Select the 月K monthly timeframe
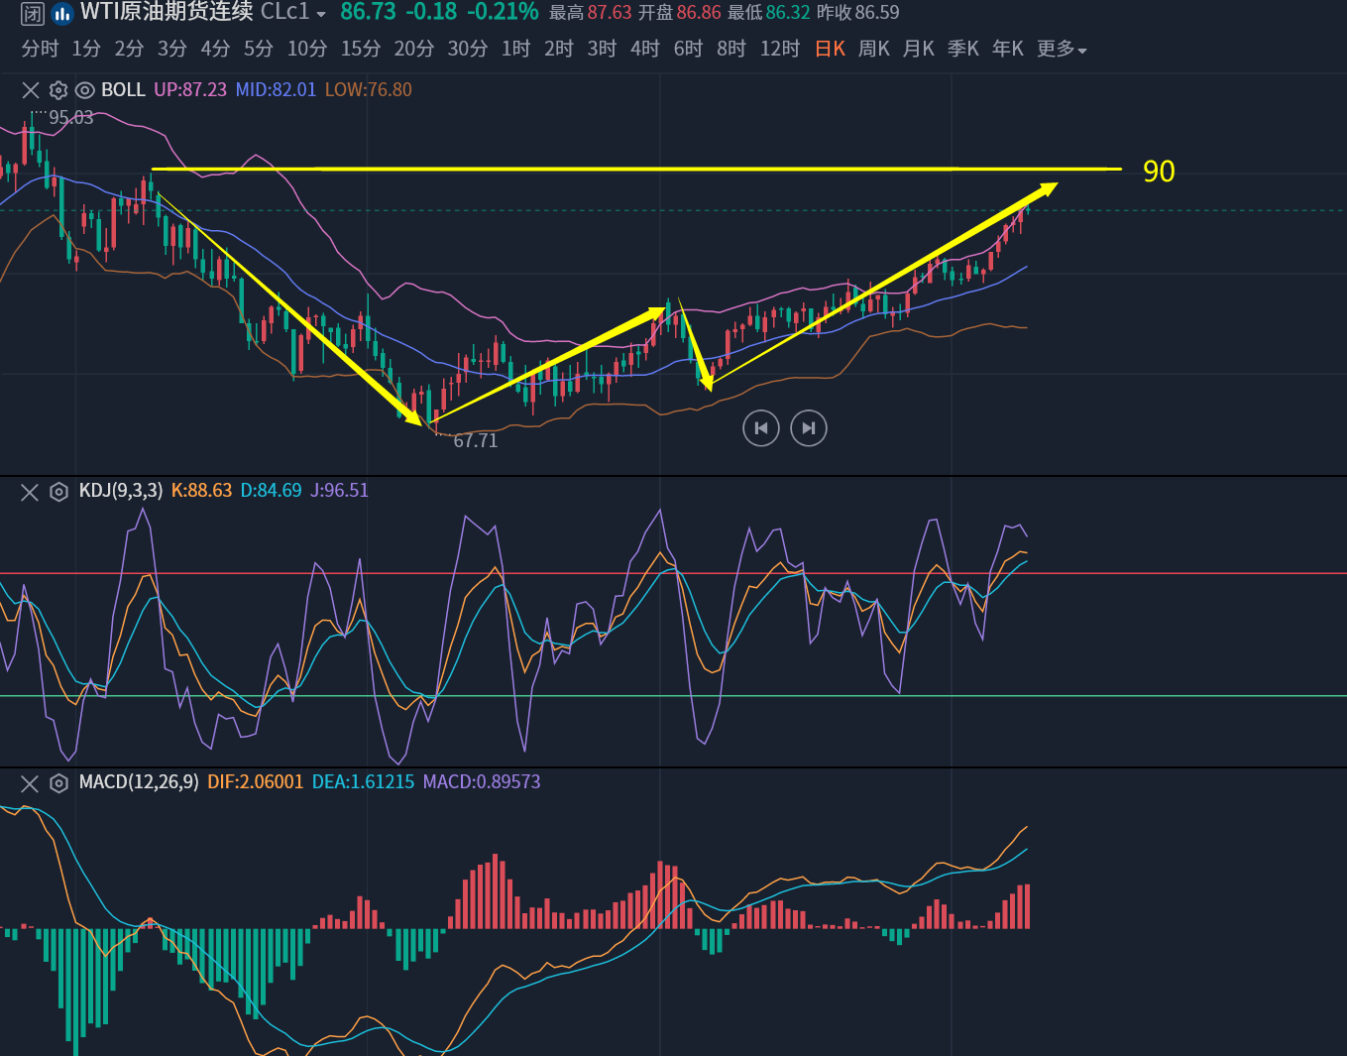Image resolution: width=1347 pixels, height=1056 pixels. [x=918, y=49]
